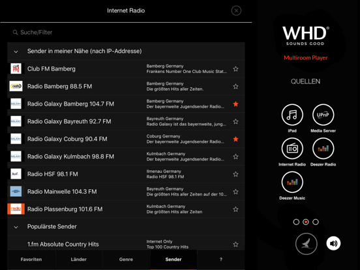Select the iPad music source icon
360x270 pixels.
(x=292, y=115)
